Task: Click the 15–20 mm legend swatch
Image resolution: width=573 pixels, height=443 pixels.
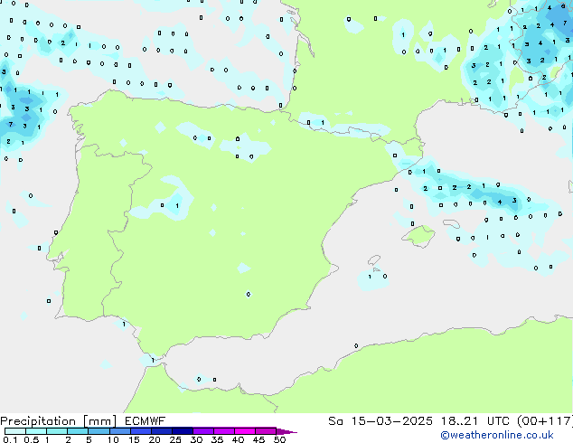Action: (x=140, y=431)
